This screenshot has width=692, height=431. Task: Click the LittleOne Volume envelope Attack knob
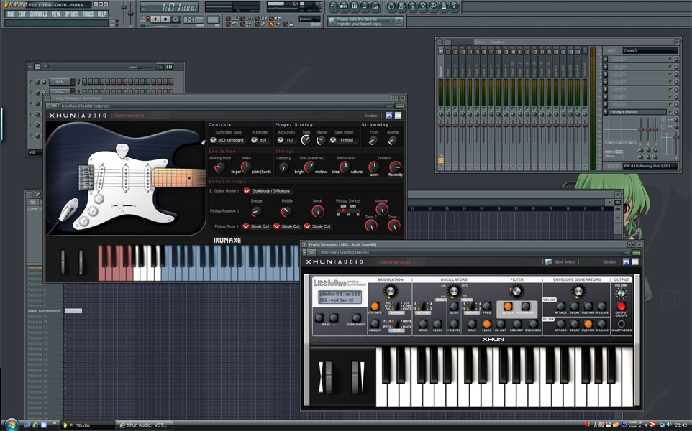(560, 306)
